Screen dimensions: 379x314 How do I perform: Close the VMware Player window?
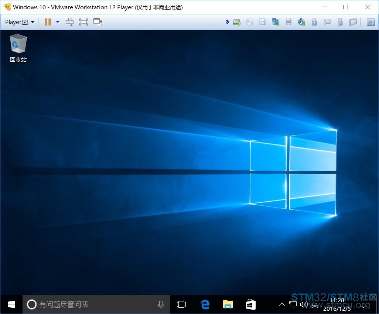[368, 7]
